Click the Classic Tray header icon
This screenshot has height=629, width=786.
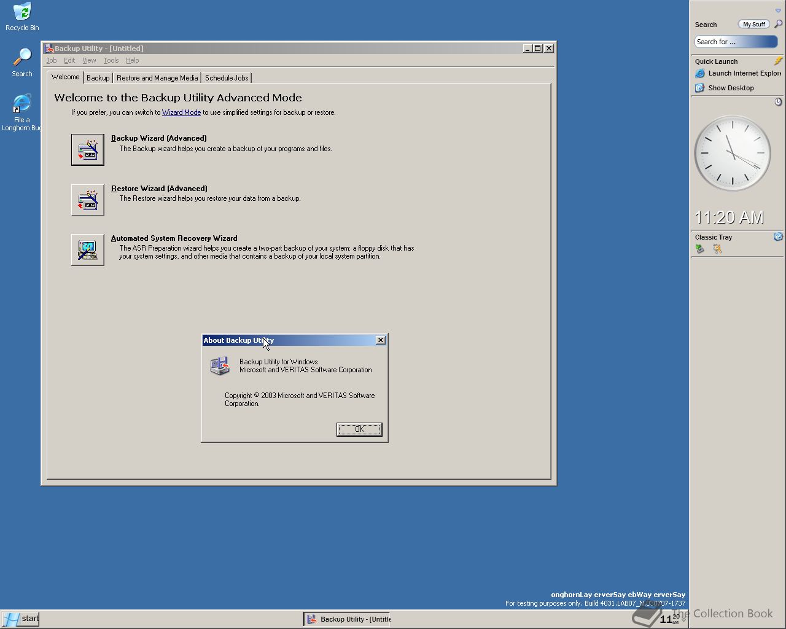[778, 236]
